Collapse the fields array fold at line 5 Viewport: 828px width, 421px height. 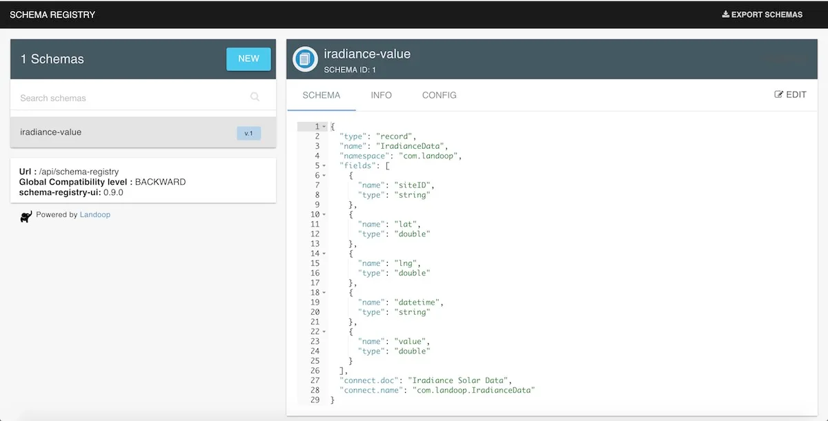[325, 166]
